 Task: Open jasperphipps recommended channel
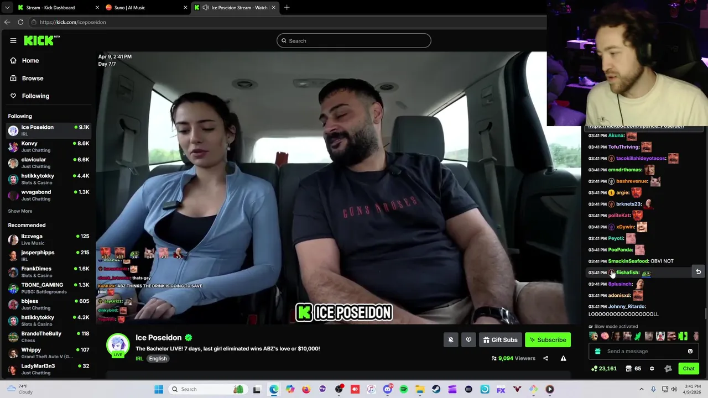coord(48,255)
